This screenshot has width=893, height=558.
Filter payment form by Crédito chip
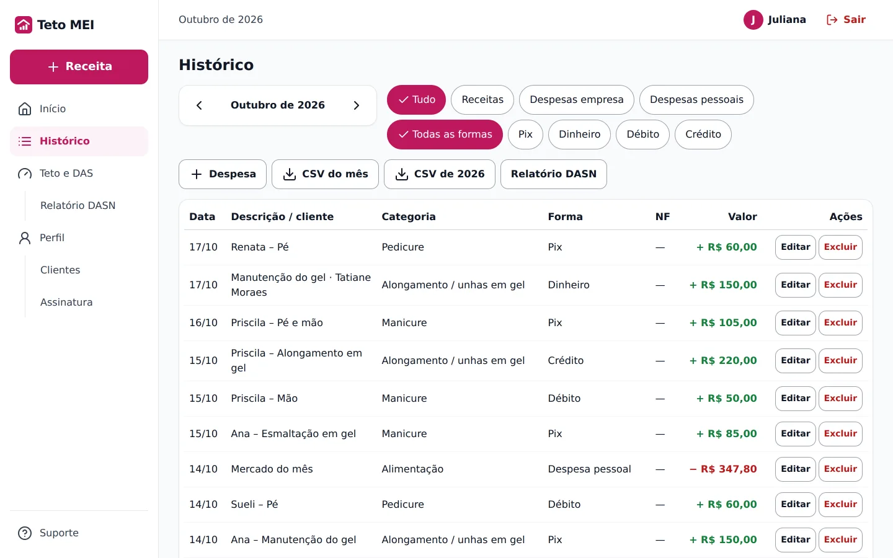703,135
